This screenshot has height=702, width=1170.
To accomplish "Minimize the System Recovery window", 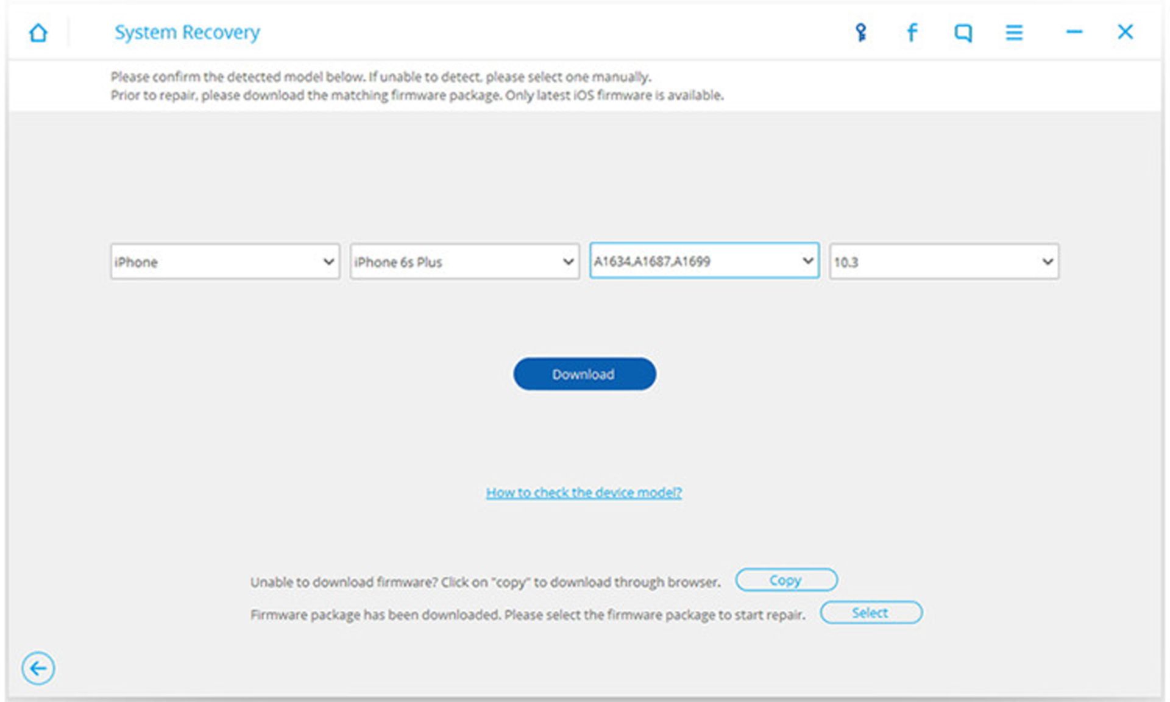I will (x=1074, y=32).
